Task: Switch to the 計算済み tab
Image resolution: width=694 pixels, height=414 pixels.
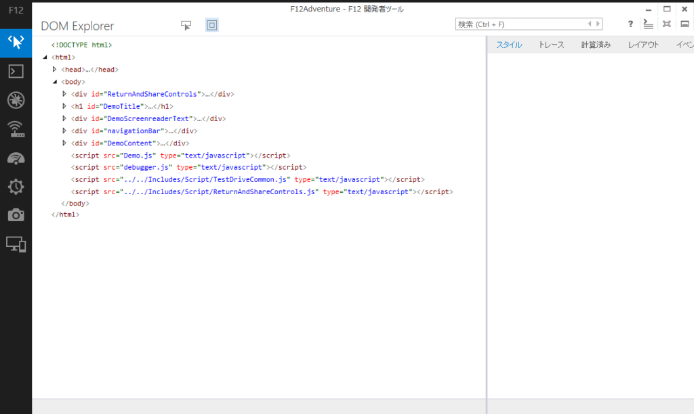Action: point(596,45)
